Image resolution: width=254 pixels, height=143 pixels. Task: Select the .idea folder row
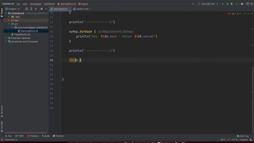pyautogui.click(x=26, y=17)
